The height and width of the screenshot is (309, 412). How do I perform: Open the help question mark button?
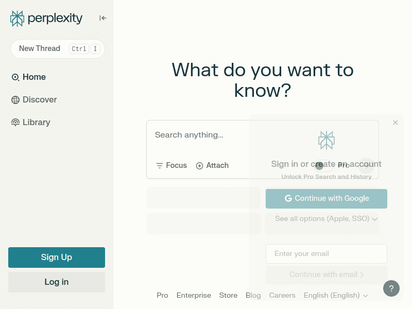click(391, 288)
